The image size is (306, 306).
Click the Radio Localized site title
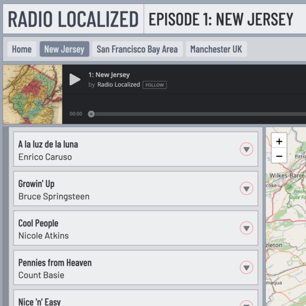pos(73,19)
